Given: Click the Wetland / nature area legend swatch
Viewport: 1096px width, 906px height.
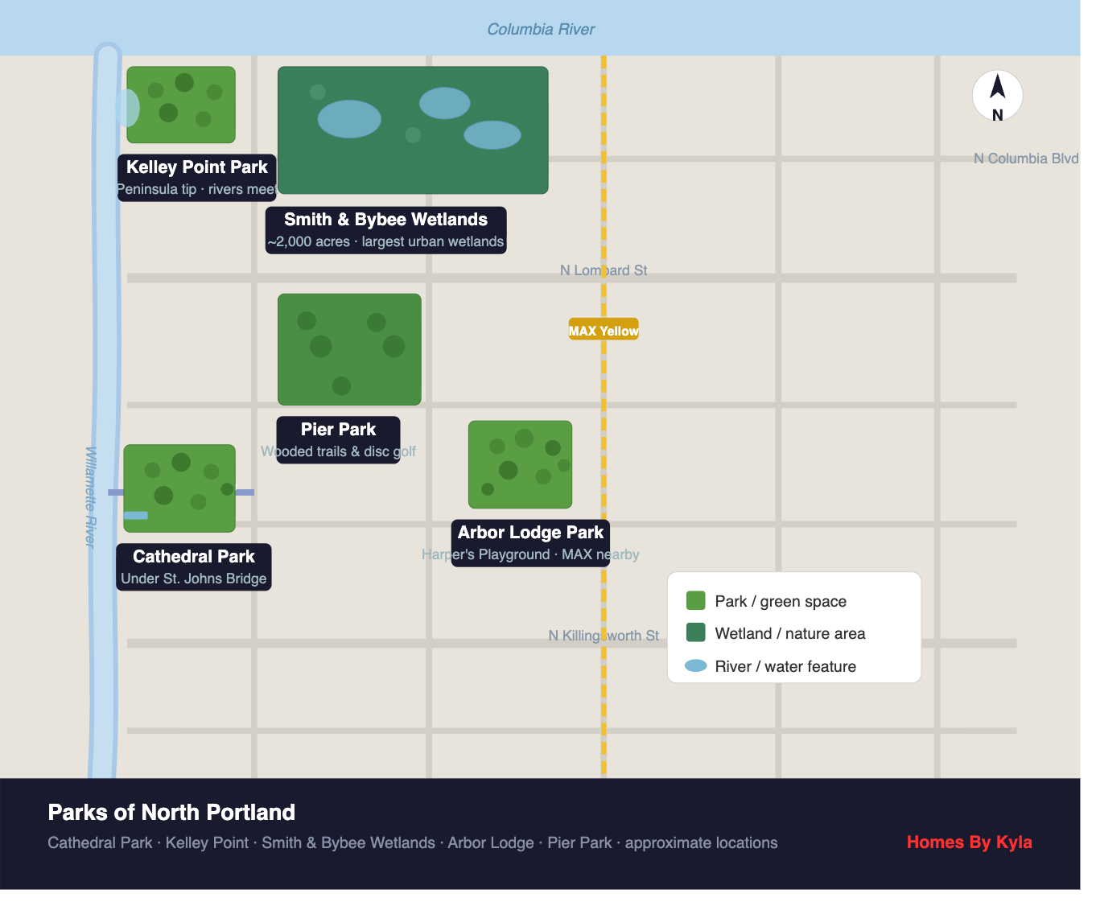Looking at the screenshot, I should tap(695, 632).
